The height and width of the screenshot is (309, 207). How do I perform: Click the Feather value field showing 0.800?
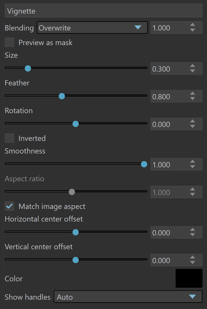coord(176,96)
